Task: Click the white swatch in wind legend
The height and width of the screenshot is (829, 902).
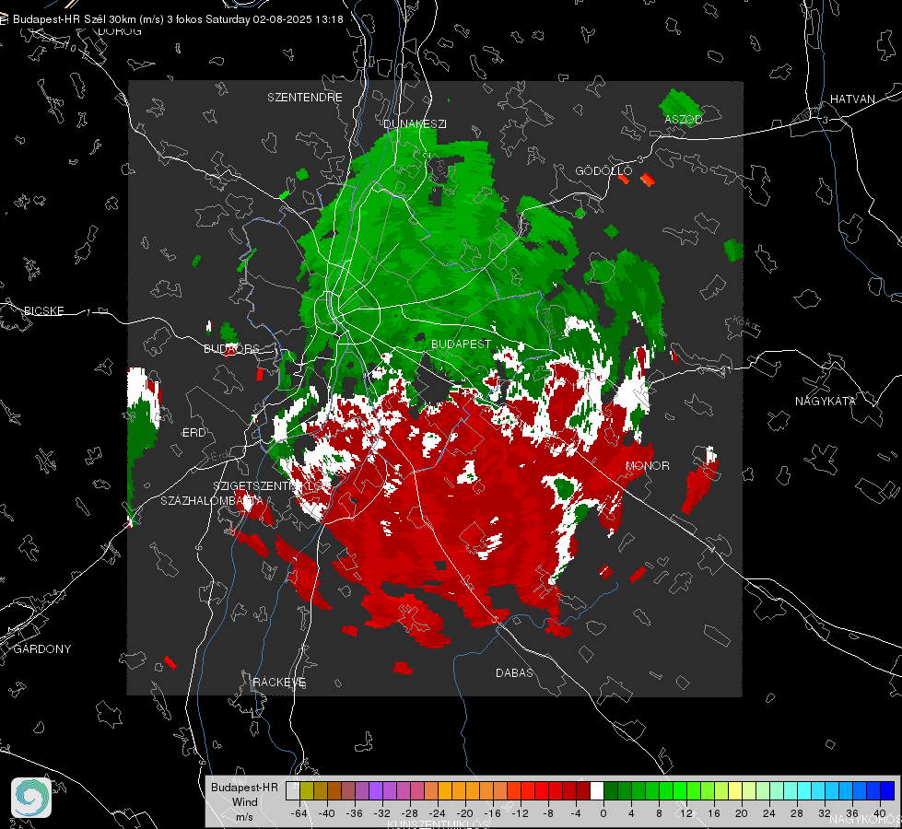Action: [x=597, y=791]
